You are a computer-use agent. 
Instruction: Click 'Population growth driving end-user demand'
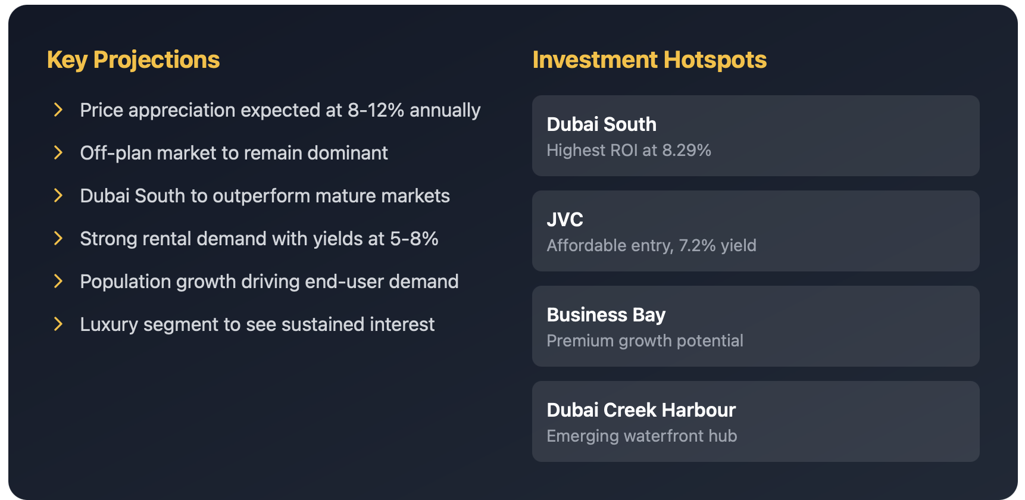269,282
